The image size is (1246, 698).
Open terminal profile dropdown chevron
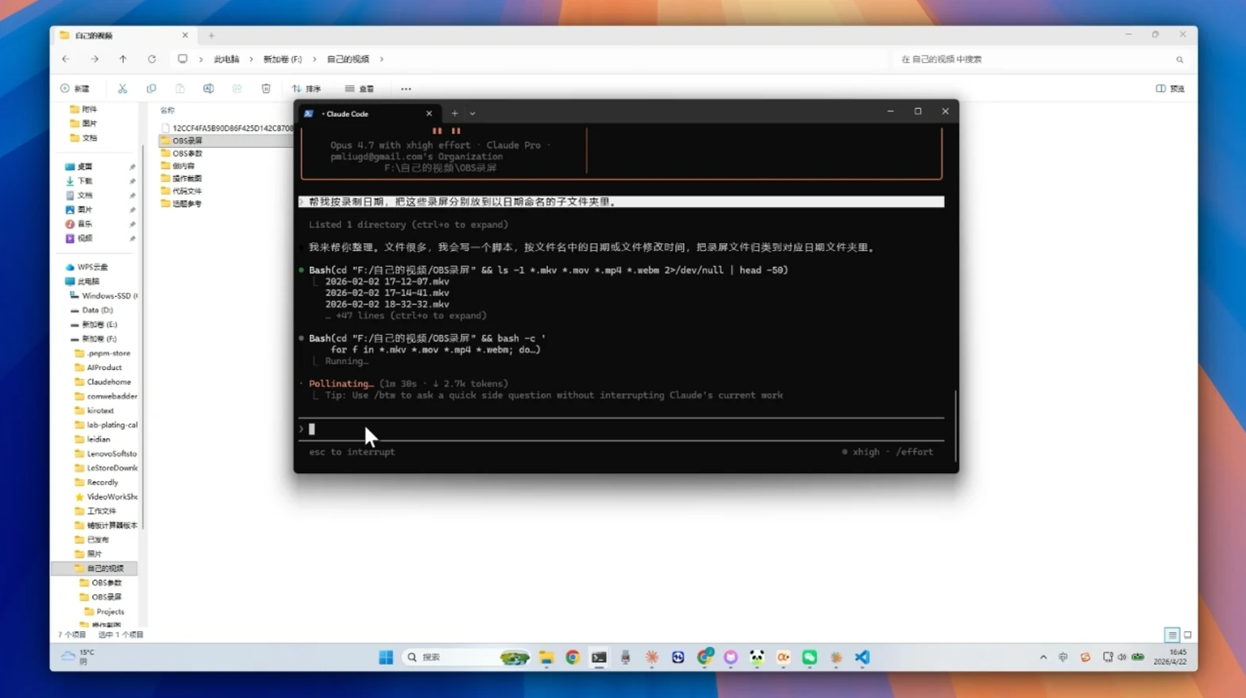(x=473, y=114)
